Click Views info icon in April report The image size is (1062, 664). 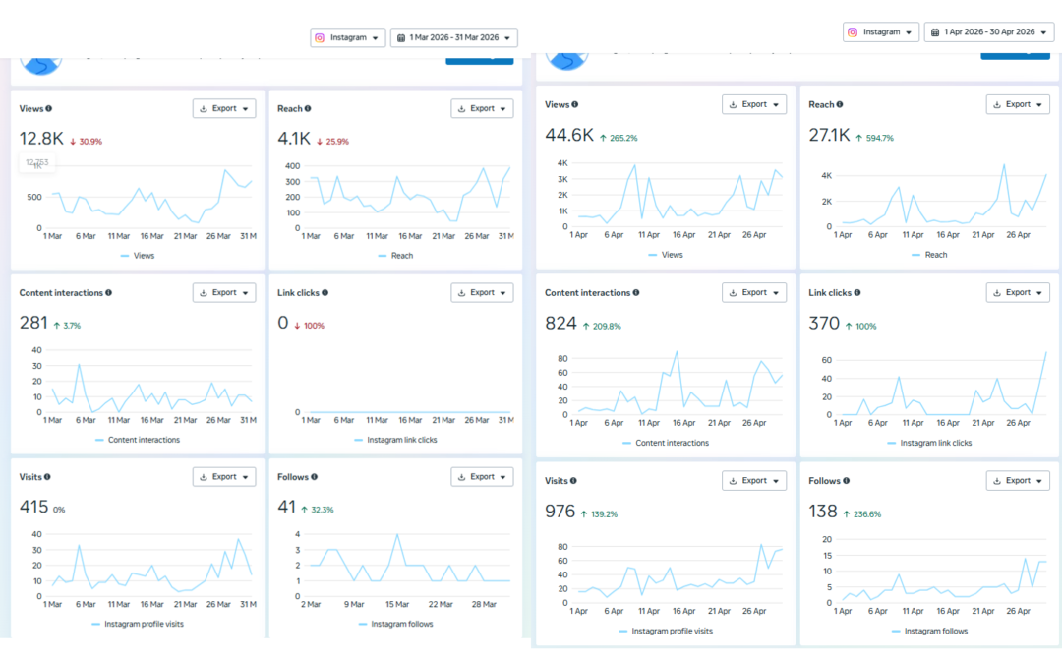point(575,104)
